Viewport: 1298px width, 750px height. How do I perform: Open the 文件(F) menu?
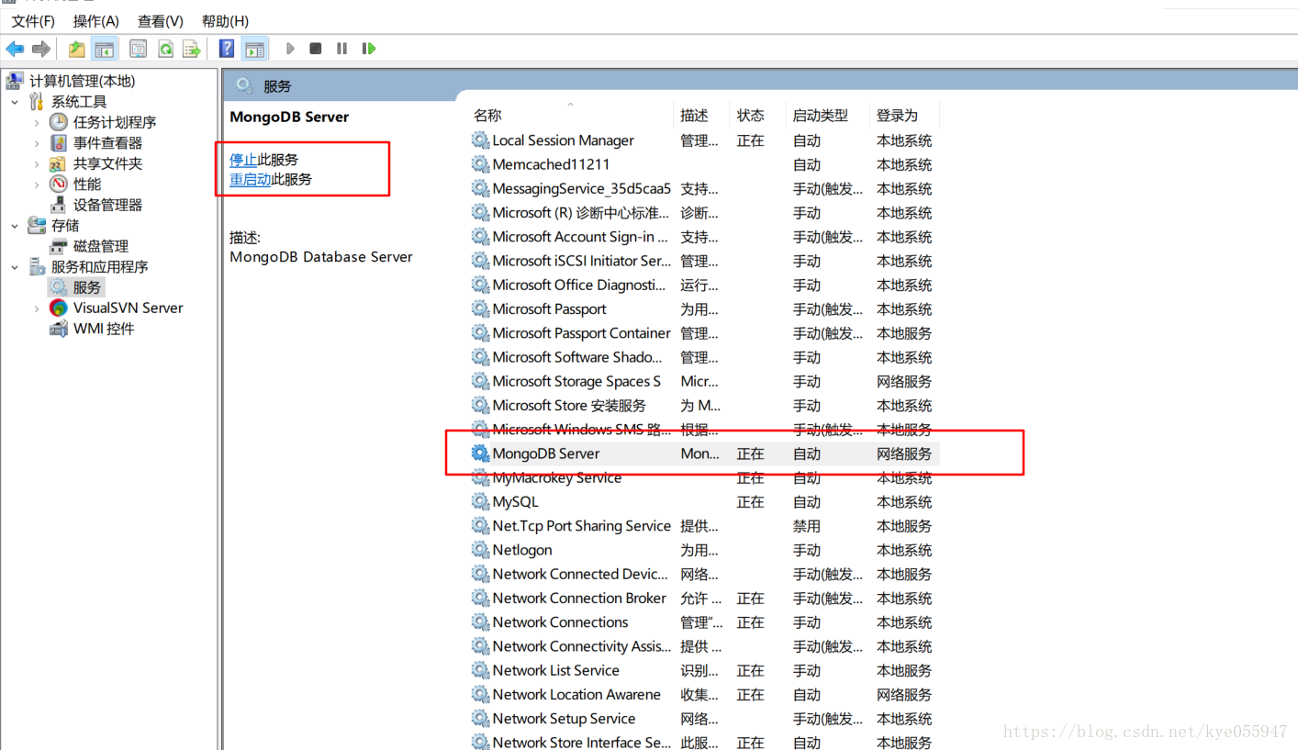click(x=33, y=21)
